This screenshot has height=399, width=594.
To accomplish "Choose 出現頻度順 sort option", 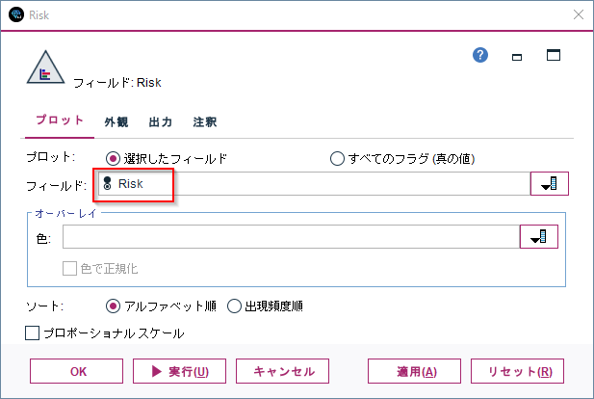I will pyautogui.click(x=234, y=306).
